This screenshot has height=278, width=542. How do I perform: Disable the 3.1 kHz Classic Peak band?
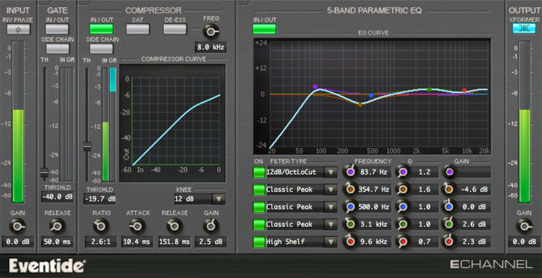259,225
